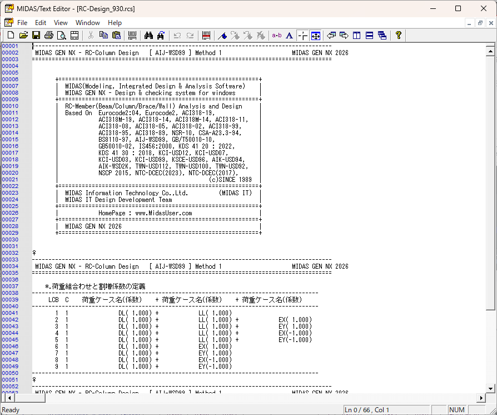Open the File menu

click(22, 22)
